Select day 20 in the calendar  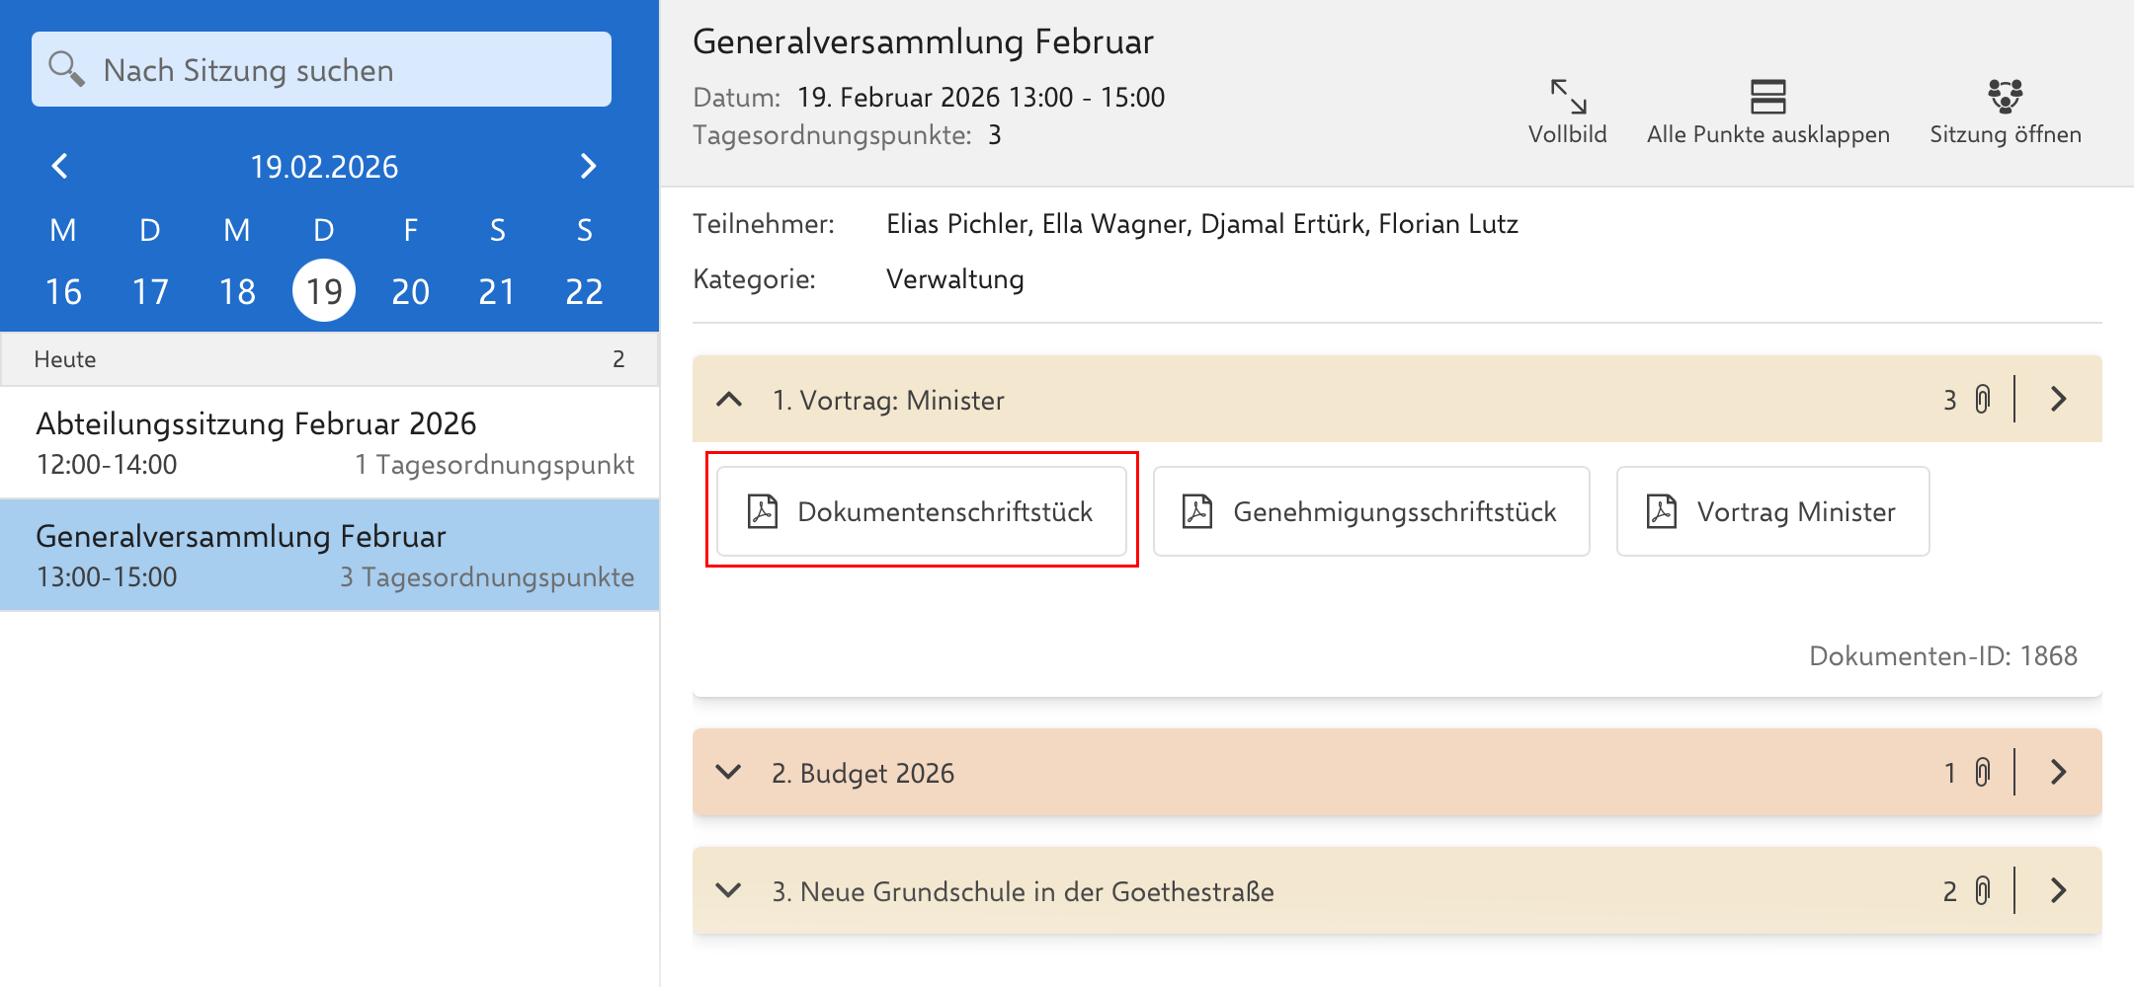pos(411,291)
